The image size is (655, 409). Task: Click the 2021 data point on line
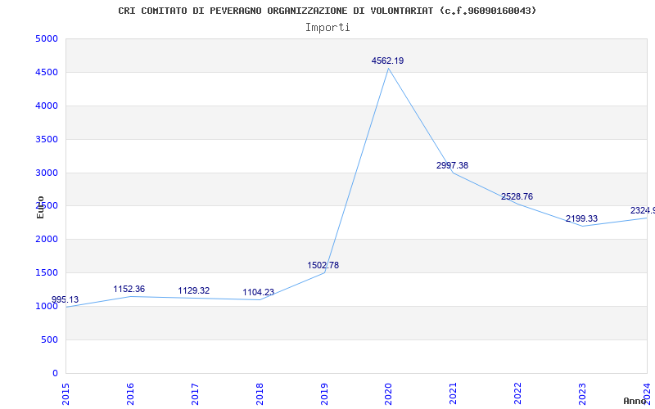pos(454,173)
